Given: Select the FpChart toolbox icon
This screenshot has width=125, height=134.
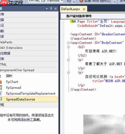Looking at the screenshot, I should pos(1,82).
